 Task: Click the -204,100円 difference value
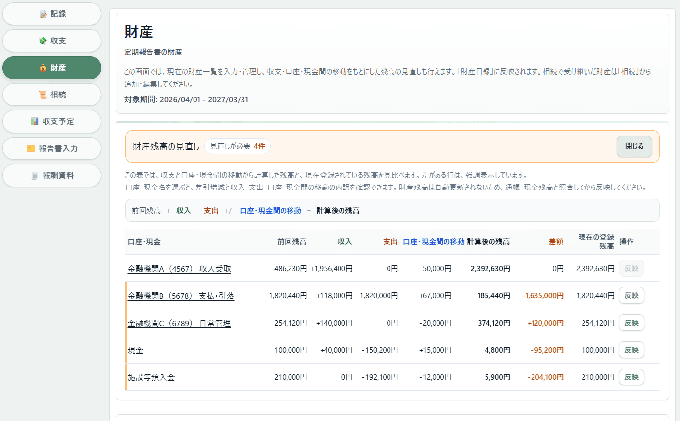pyautogui.click(x=545, y=377)
